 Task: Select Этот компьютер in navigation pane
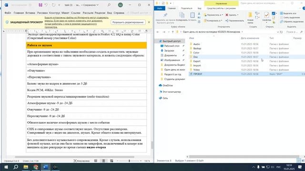[172, 92]
